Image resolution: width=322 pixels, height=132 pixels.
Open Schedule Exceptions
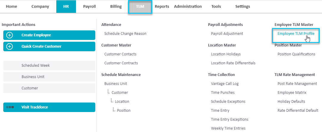coord(228,101)
